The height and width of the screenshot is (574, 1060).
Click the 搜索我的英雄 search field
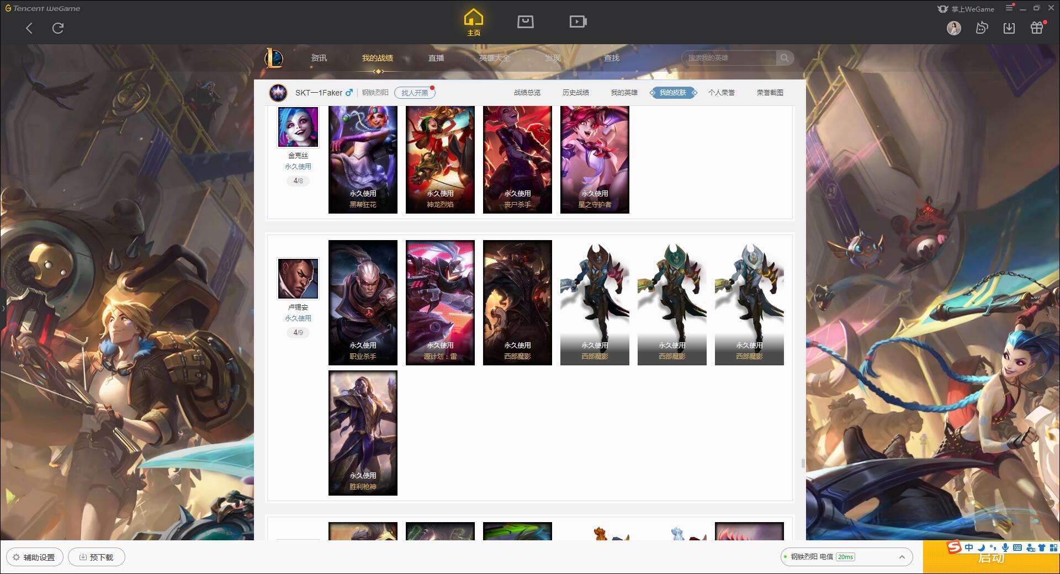coord(729,58)
